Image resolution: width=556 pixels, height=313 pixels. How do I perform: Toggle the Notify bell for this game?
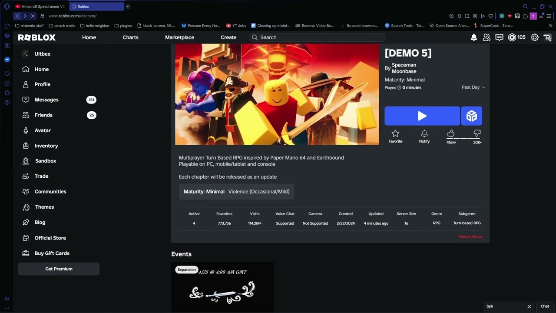(424, 136)
